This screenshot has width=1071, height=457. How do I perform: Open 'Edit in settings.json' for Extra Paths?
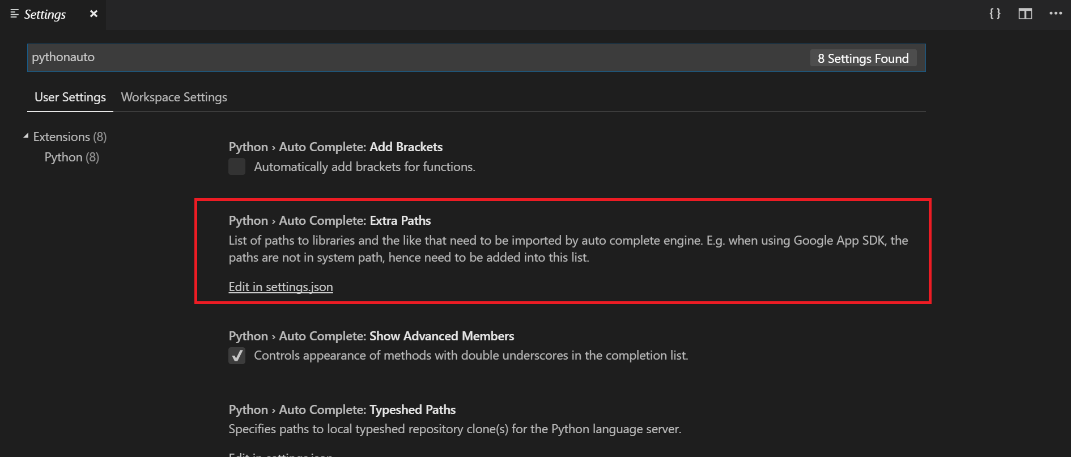tap(280, 287)
